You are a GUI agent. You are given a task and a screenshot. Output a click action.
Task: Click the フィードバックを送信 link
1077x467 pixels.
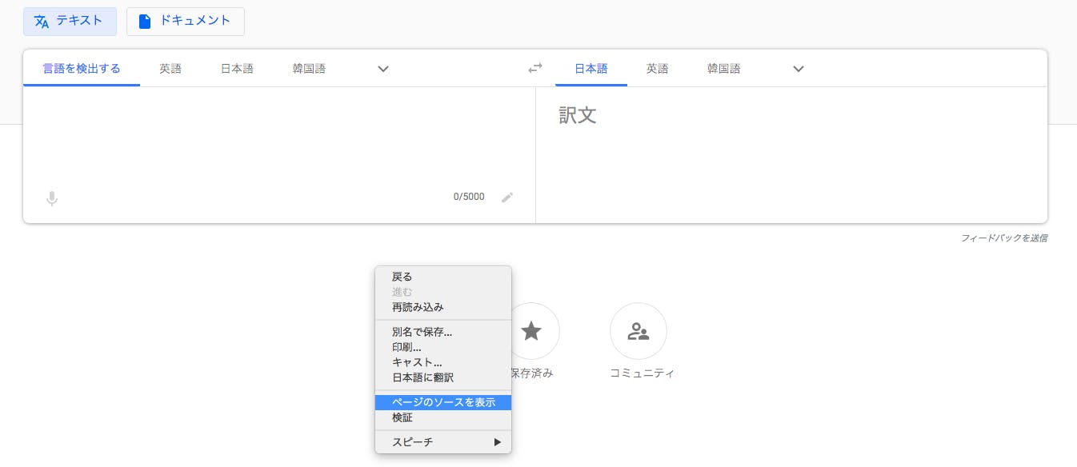[1005, 237]
